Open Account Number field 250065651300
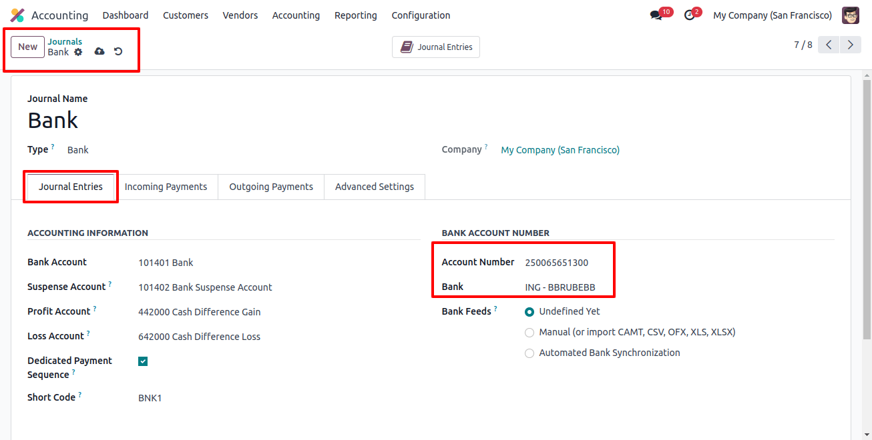This screenshot has height=440, width=872. tap(557, 263)
